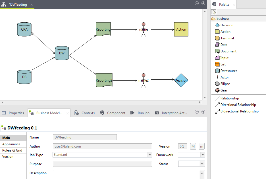266x179 pixels.
Task: Activate the arrow selection tool in palette
Action: click(x=214, y=12)
